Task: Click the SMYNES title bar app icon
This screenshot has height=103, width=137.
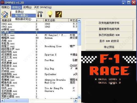Action: point(2,2)
